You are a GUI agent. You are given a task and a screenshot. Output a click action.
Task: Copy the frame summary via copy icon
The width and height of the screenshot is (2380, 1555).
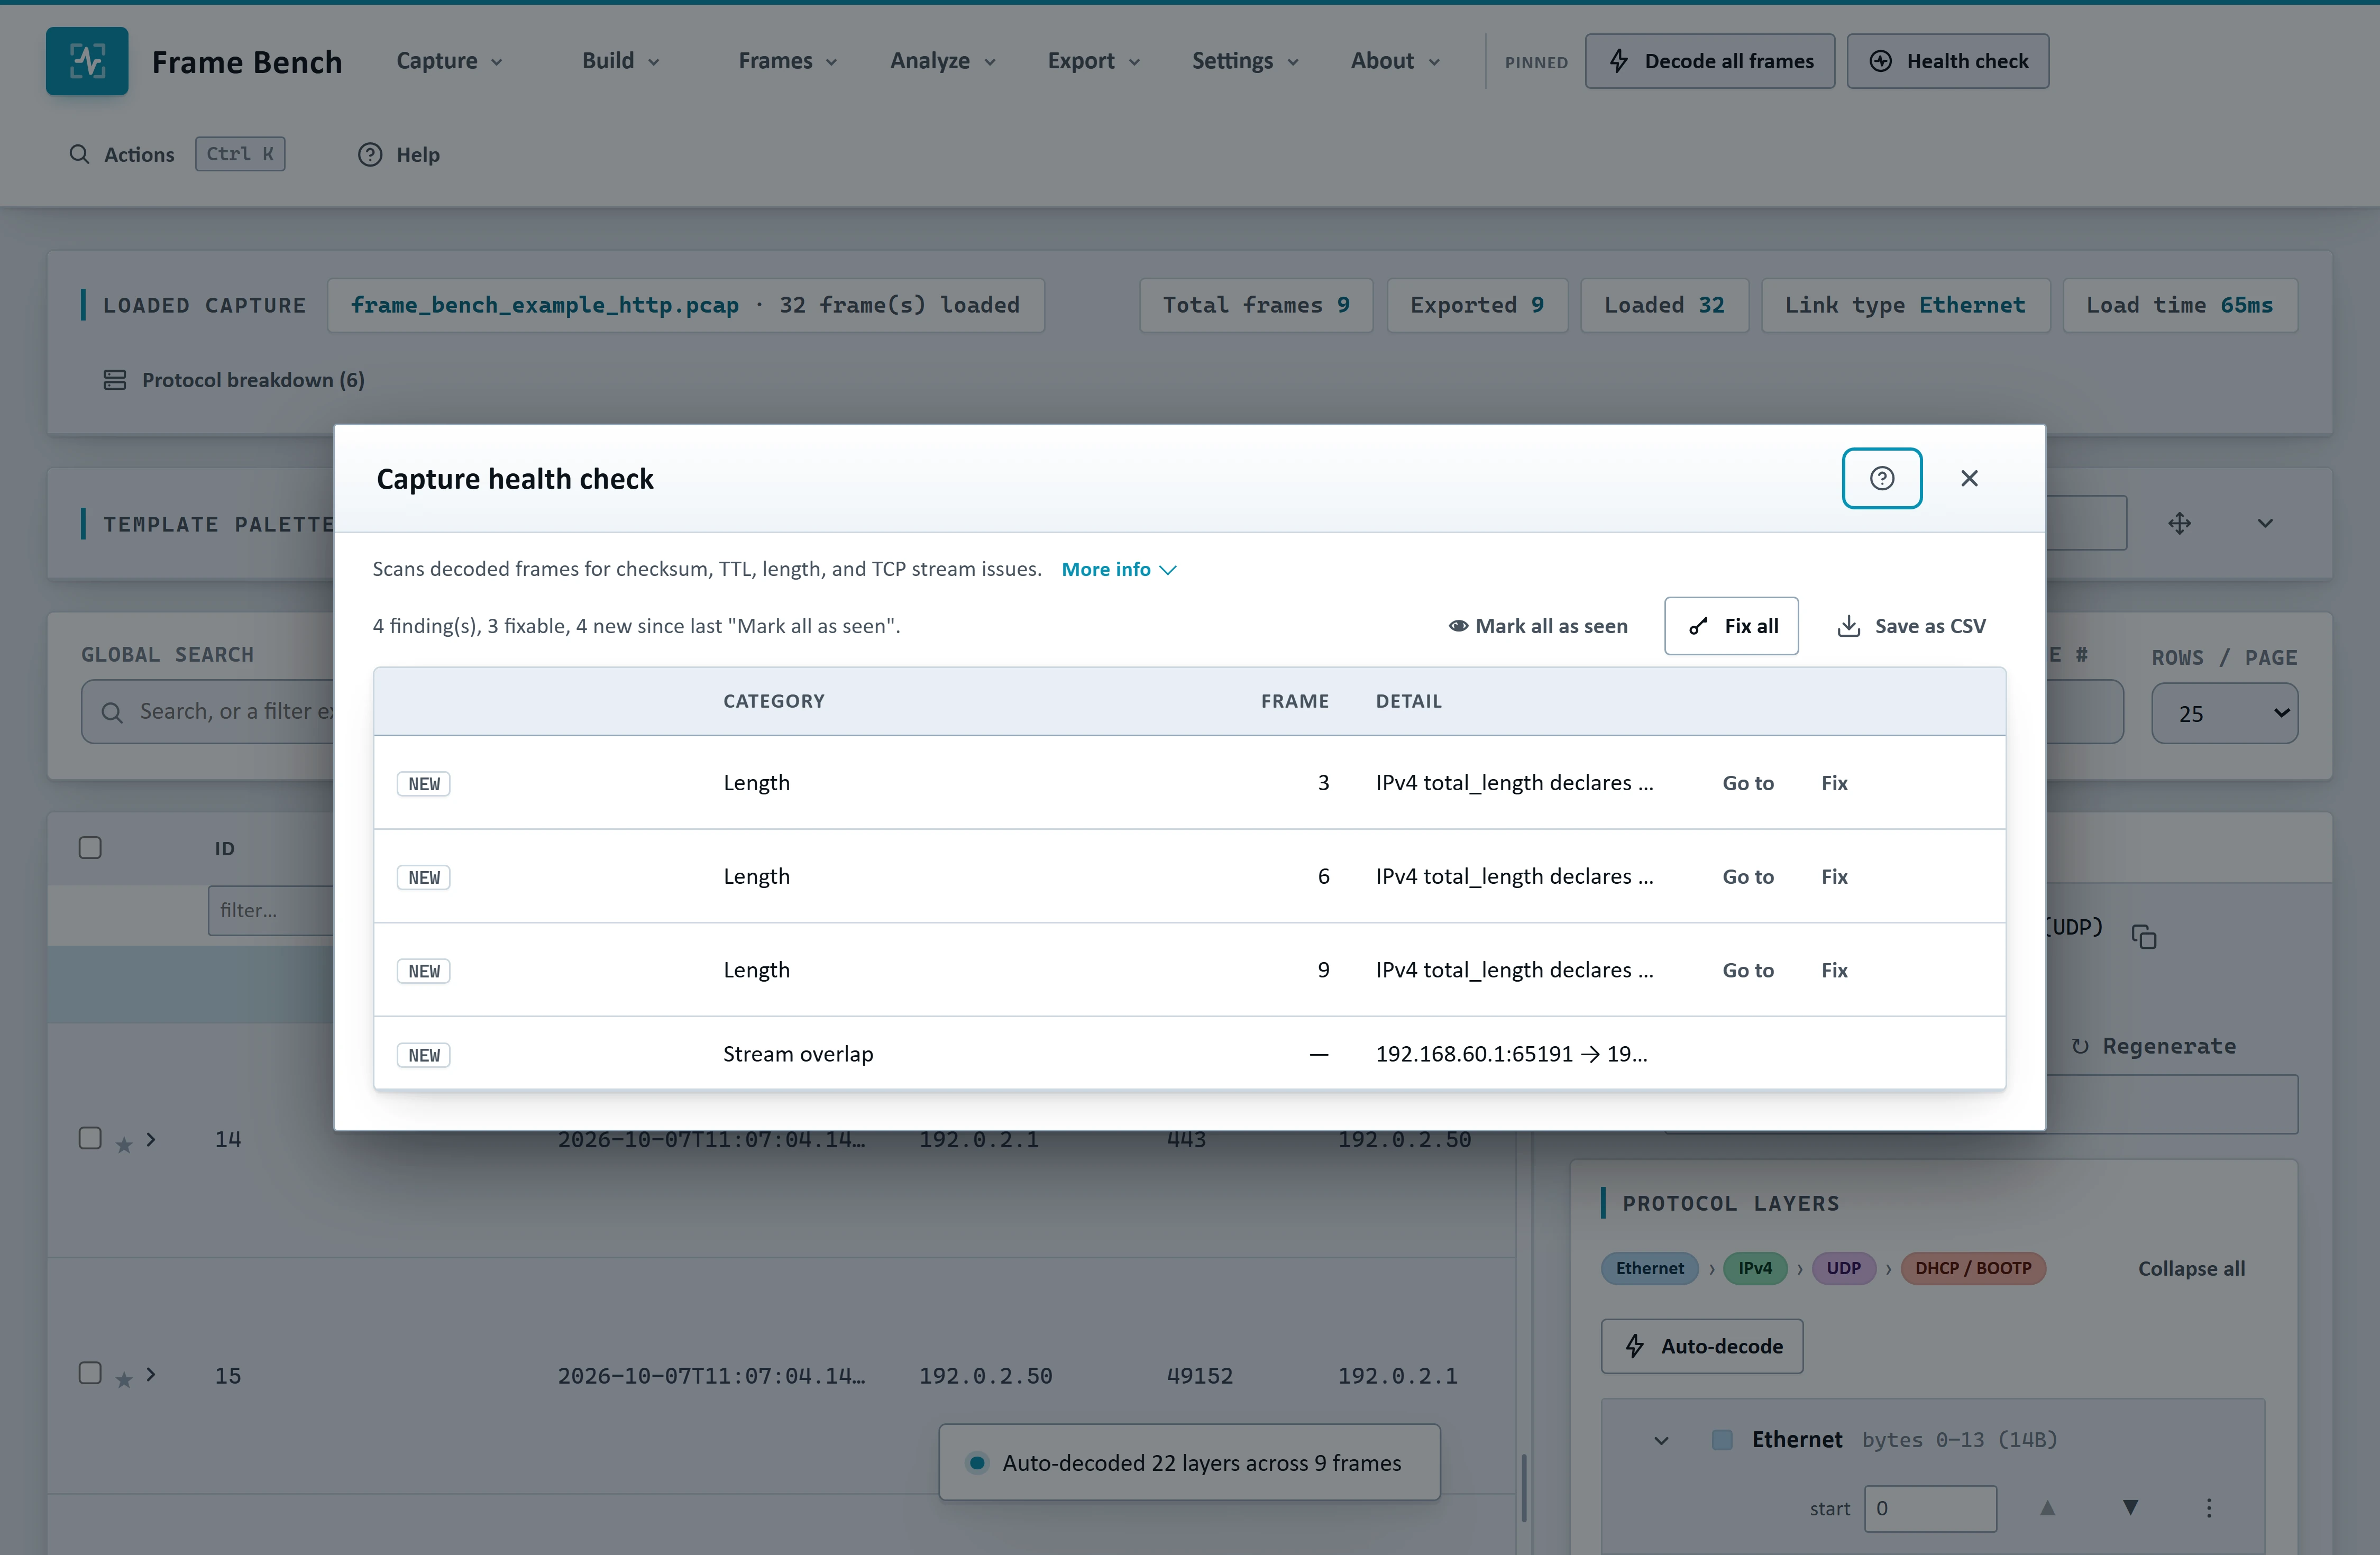coord(2144,936)
